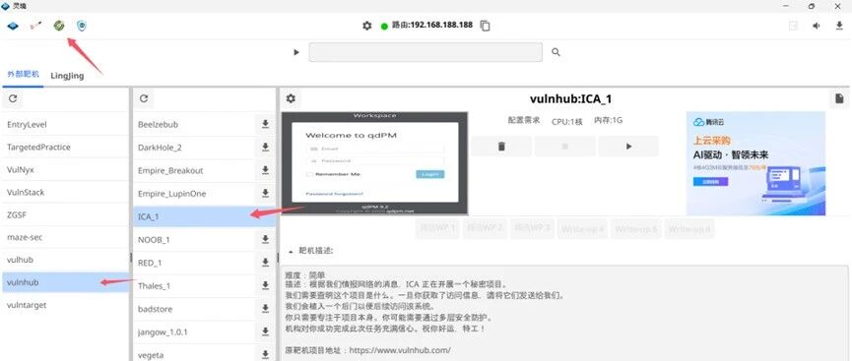
Task: Open the https://www.vulnhub.com/ project link
Action: click(x=400, y=350)
